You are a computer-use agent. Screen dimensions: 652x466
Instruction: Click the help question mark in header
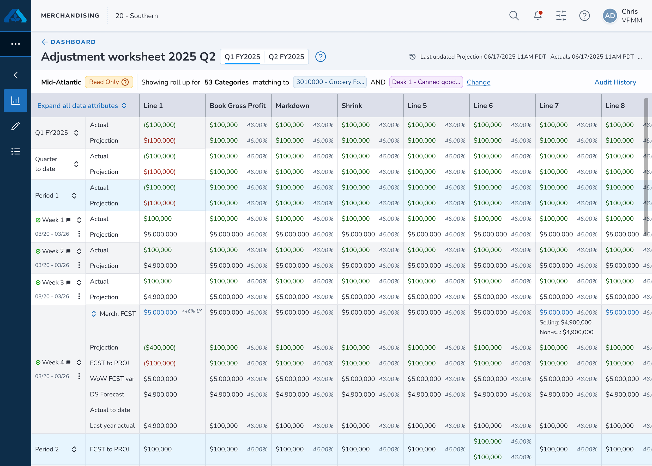pos(584,16)
